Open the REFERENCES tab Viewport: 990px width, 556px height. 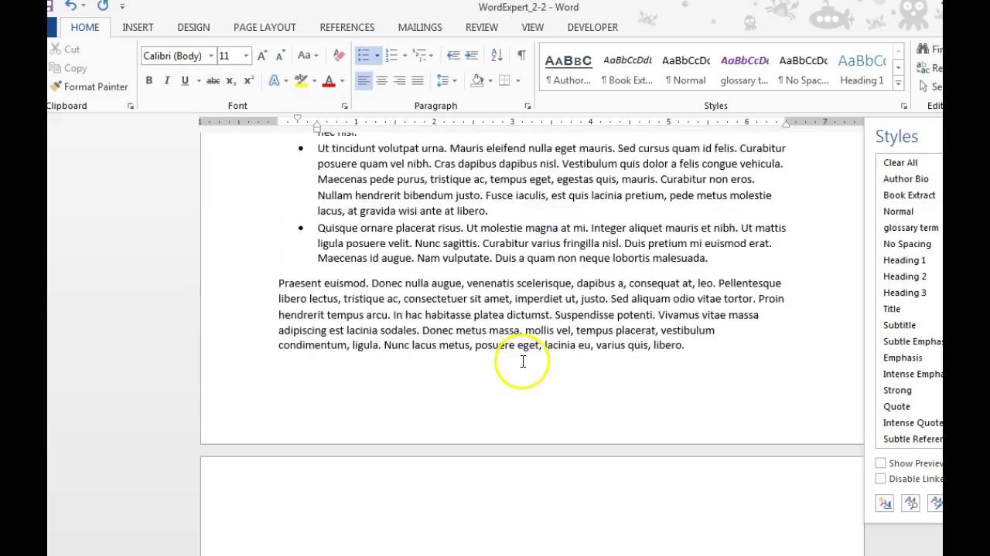click(347, 27)
